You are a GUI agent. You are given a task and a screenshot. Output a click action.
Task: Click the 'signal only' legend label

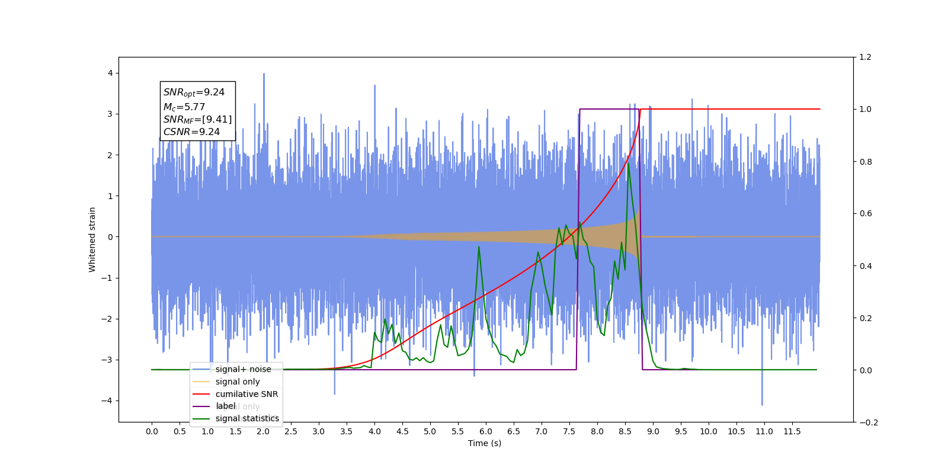[x=238, y=382]
